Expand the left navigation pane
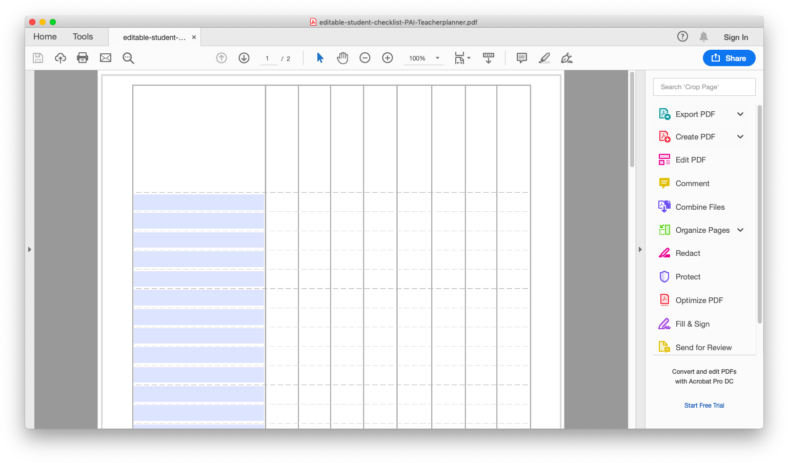Viewport: 788px width, 463px height. [x=30, y=249]
